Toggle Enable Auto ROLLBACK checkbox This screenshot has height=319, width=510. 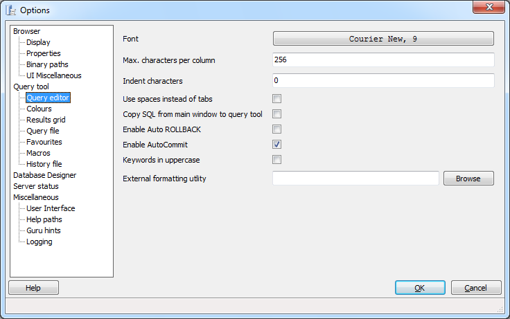click(x=277, y=129)
